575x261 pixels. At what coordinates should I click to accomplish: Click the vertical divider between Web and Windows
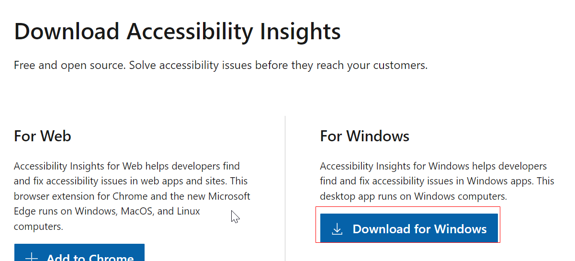click(285, 188)
